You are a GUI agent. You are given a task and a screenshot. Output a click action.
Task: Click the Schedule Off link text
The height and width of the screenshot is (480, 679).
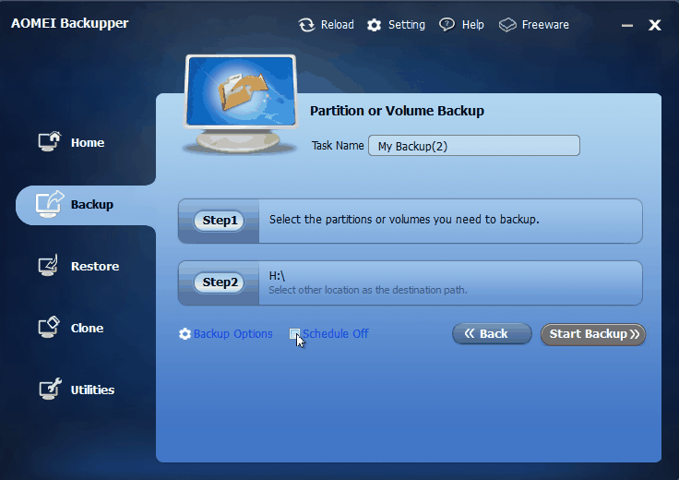tap(336, 334)
